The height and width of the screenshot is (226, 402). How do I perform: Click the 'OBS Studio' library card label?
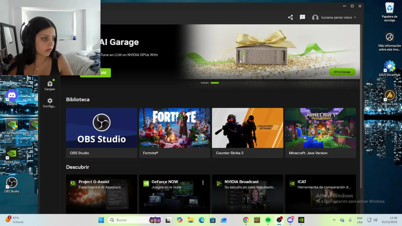79,153
